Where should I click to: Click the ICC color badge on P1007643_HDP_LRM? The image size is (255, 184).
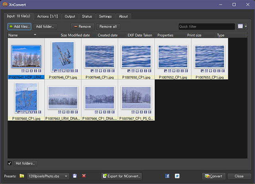click(x=23, y=71)
